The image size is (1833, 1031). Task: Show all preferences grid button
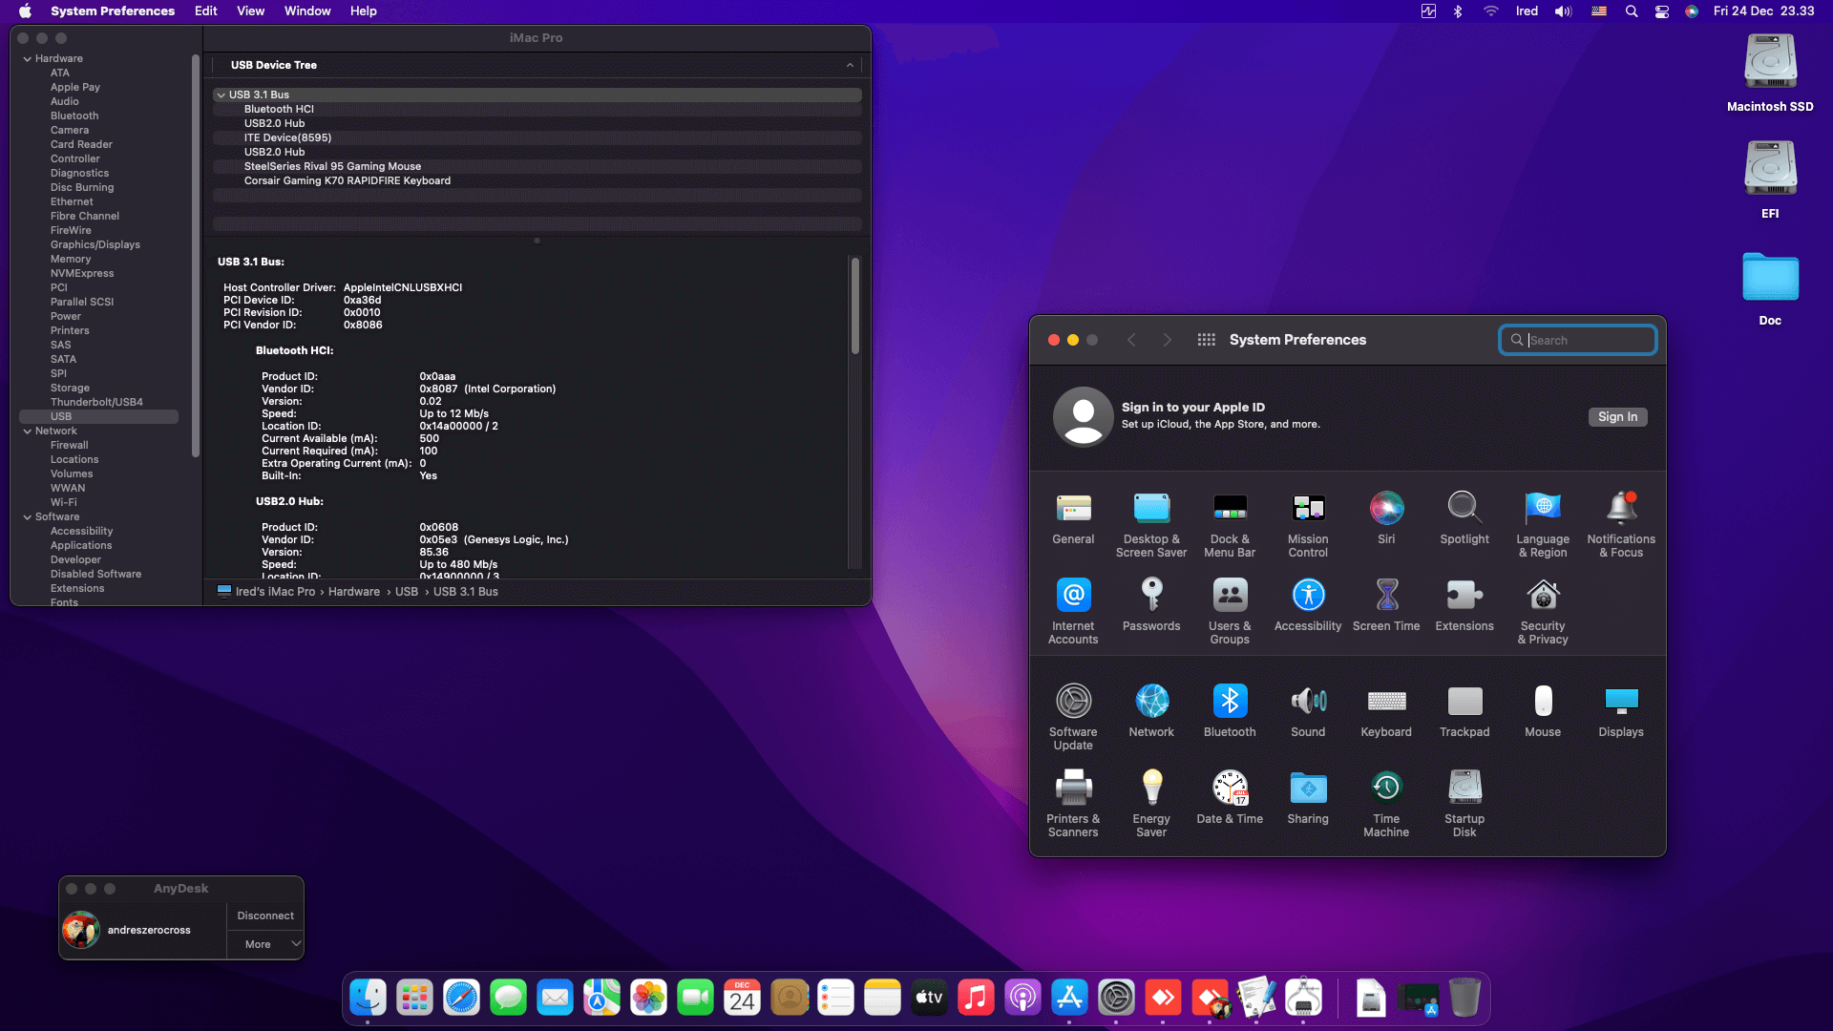(x=1206, y=340)
